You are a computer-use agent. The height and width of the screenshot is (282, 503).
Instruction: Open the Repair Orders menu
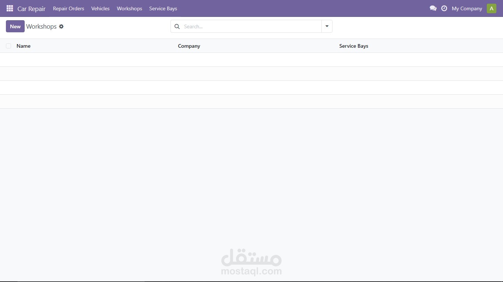(x=68, y=8)
